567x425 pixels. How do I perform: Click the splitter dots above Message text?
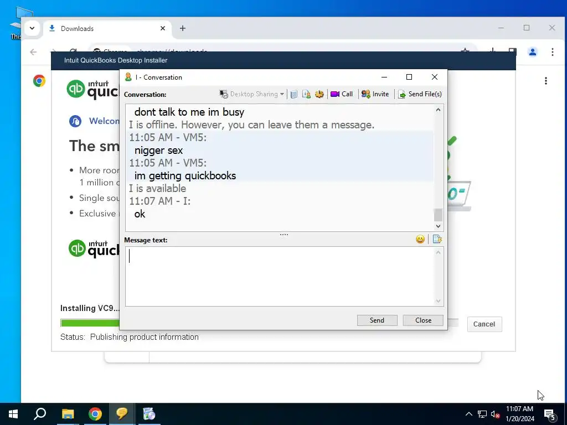(284, 235)
